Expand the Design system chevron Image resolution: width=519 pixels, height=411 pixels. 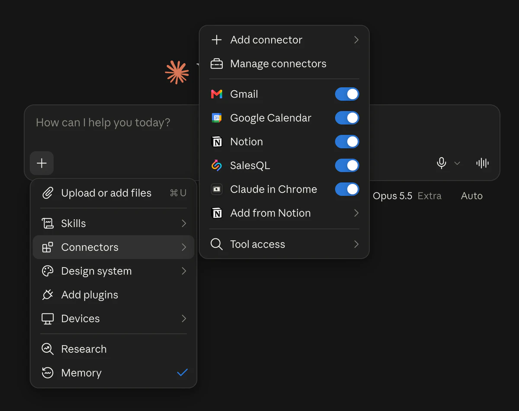pos(184,271)
